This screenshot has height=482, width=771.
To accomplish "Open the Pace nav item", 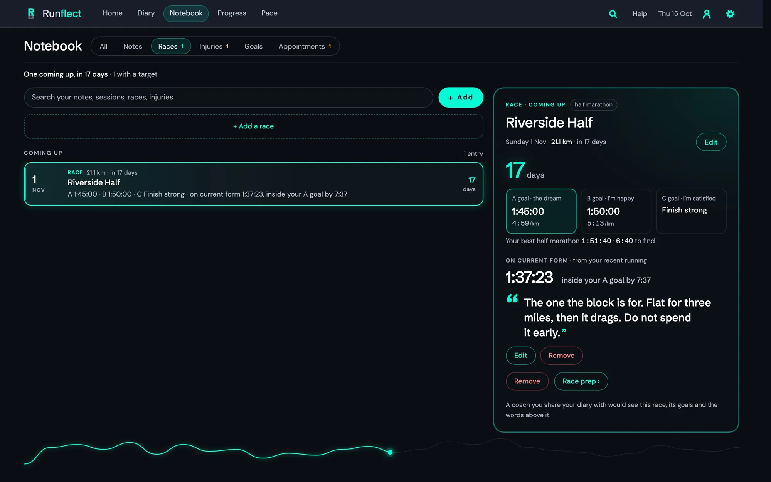I will [269, 13].
